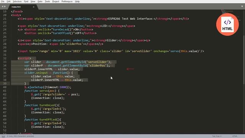The image size is (245, 138).
Task: Open the Selection menu
Action: click(17, 2)
